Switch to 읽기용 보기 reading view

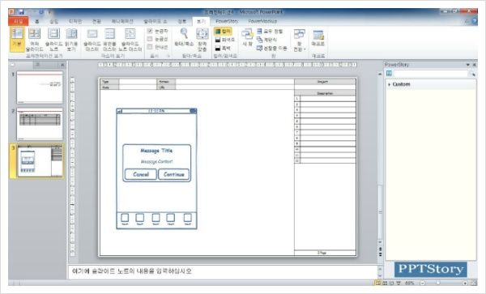pyautogui.click(x=71, y=39)
